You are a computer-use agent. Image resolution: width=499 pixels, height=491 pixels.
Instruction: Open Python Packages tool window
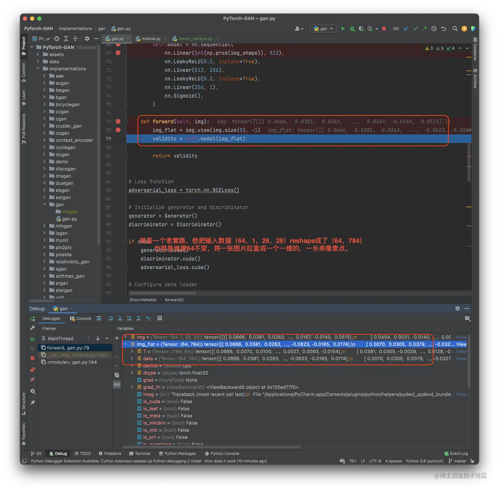[x=177, y=453]
